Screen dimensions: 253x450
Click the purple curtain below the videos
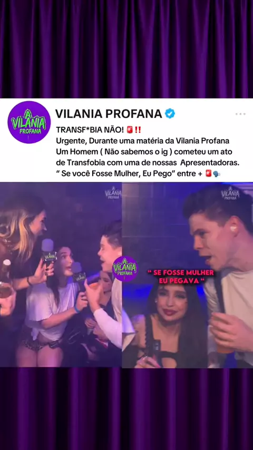pos(126,409)
